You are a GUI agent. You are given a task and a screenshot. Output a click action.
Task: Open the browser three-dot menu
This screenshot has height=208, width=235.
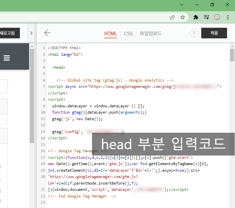click(x=228, y=17)
